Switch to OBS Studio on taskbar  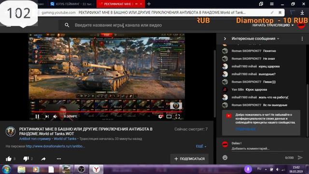(81, 170)
